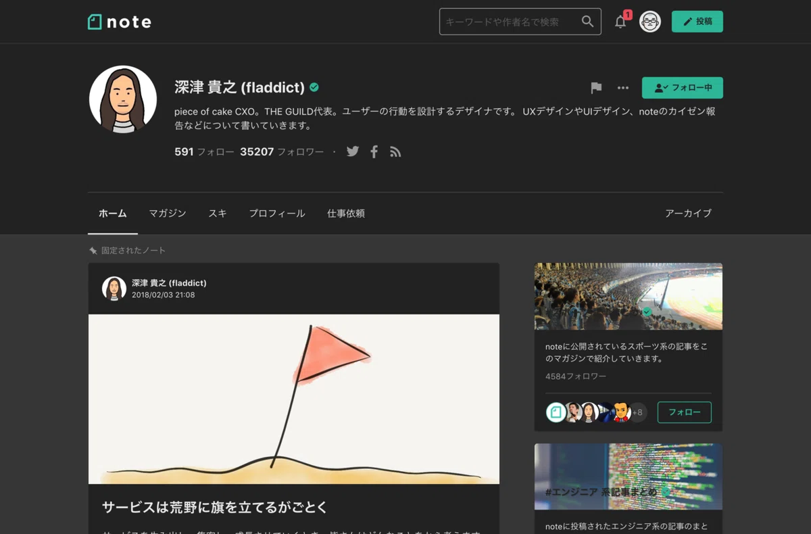
Task: Open the three-dot more options menu
Action: tap(623, 88)
